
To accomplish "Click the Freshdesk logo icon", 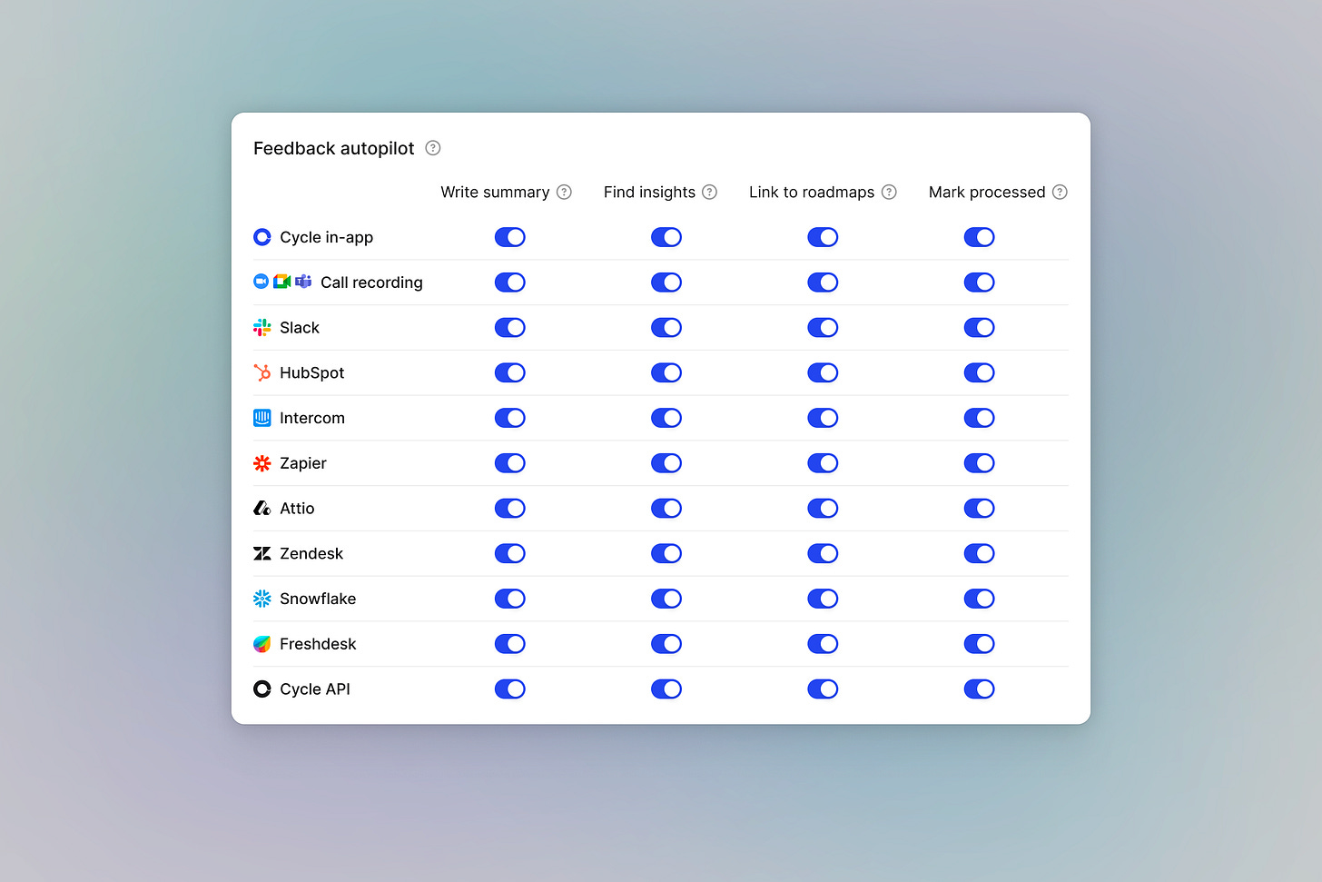I will pos(262,644).
